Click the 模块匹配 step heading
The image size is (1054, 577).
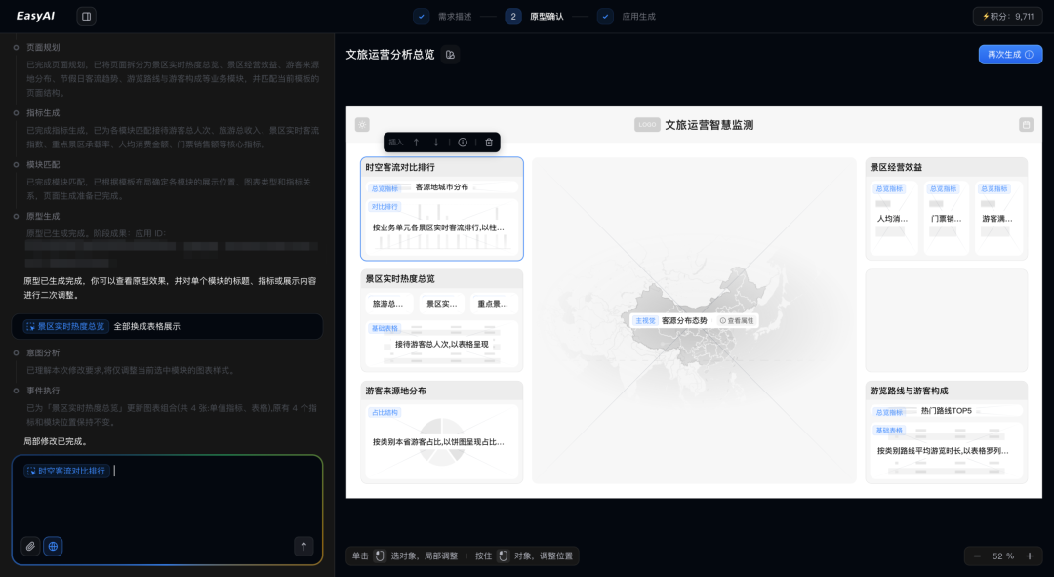(x=43, y=164)
